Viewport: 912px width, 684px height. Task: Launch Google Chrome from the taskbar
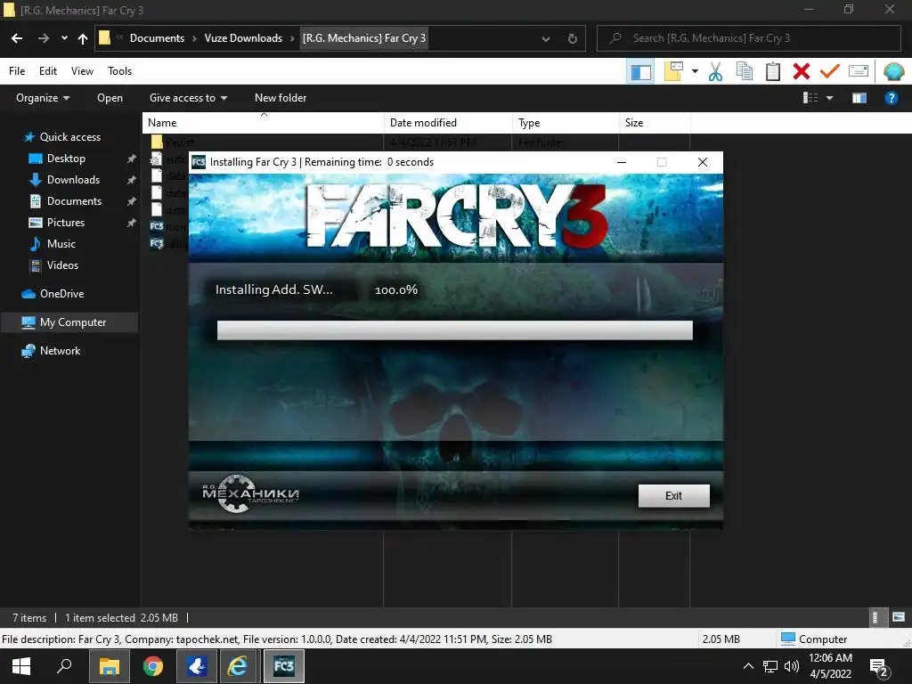pos(153,666)
